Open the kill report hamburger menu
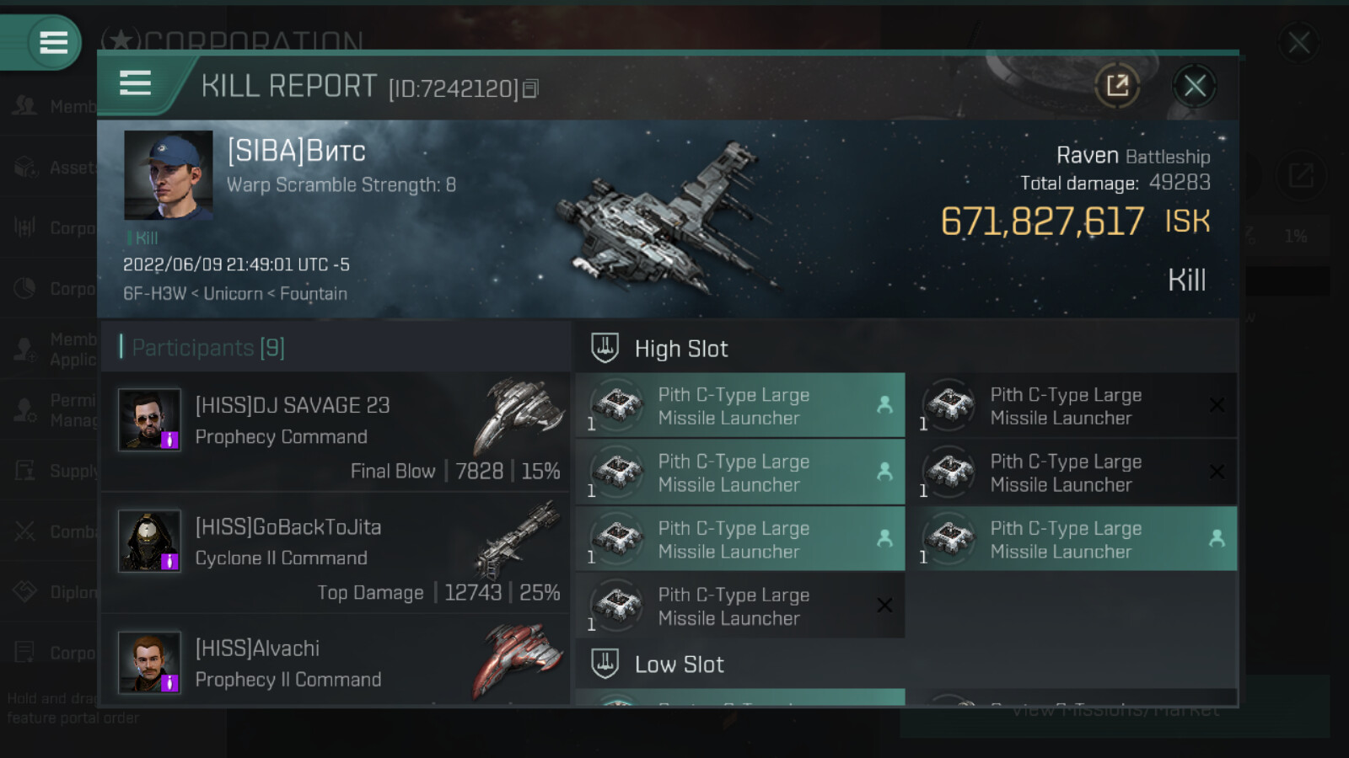This screenshot has width=1349, height=758. pyautogui.click(x=135, y=83)
